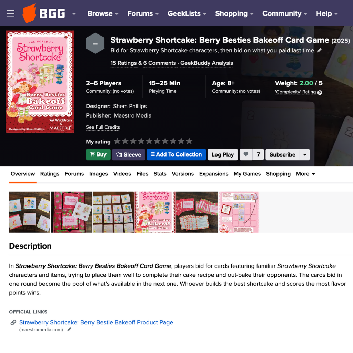Click the pencil icon next to maestromedia.com
The height and width of the screenshot is (353, 353).
(69, 330)
